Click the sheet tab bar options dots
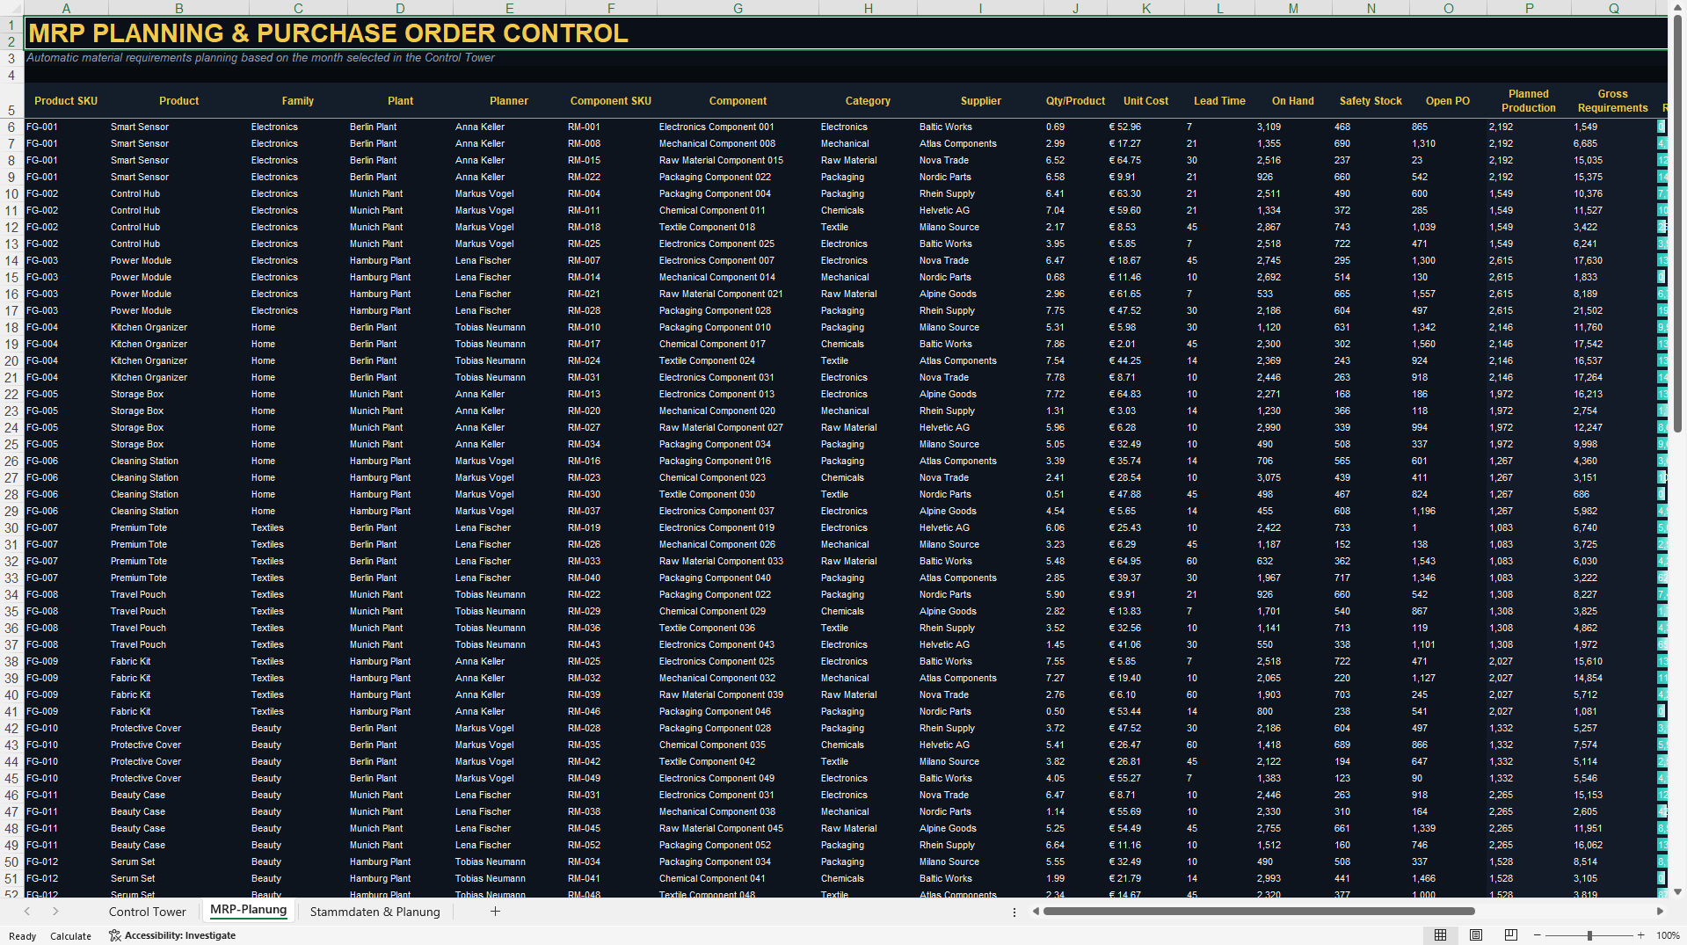This screenshot has height=945, width=1687. coord(1014,912)
